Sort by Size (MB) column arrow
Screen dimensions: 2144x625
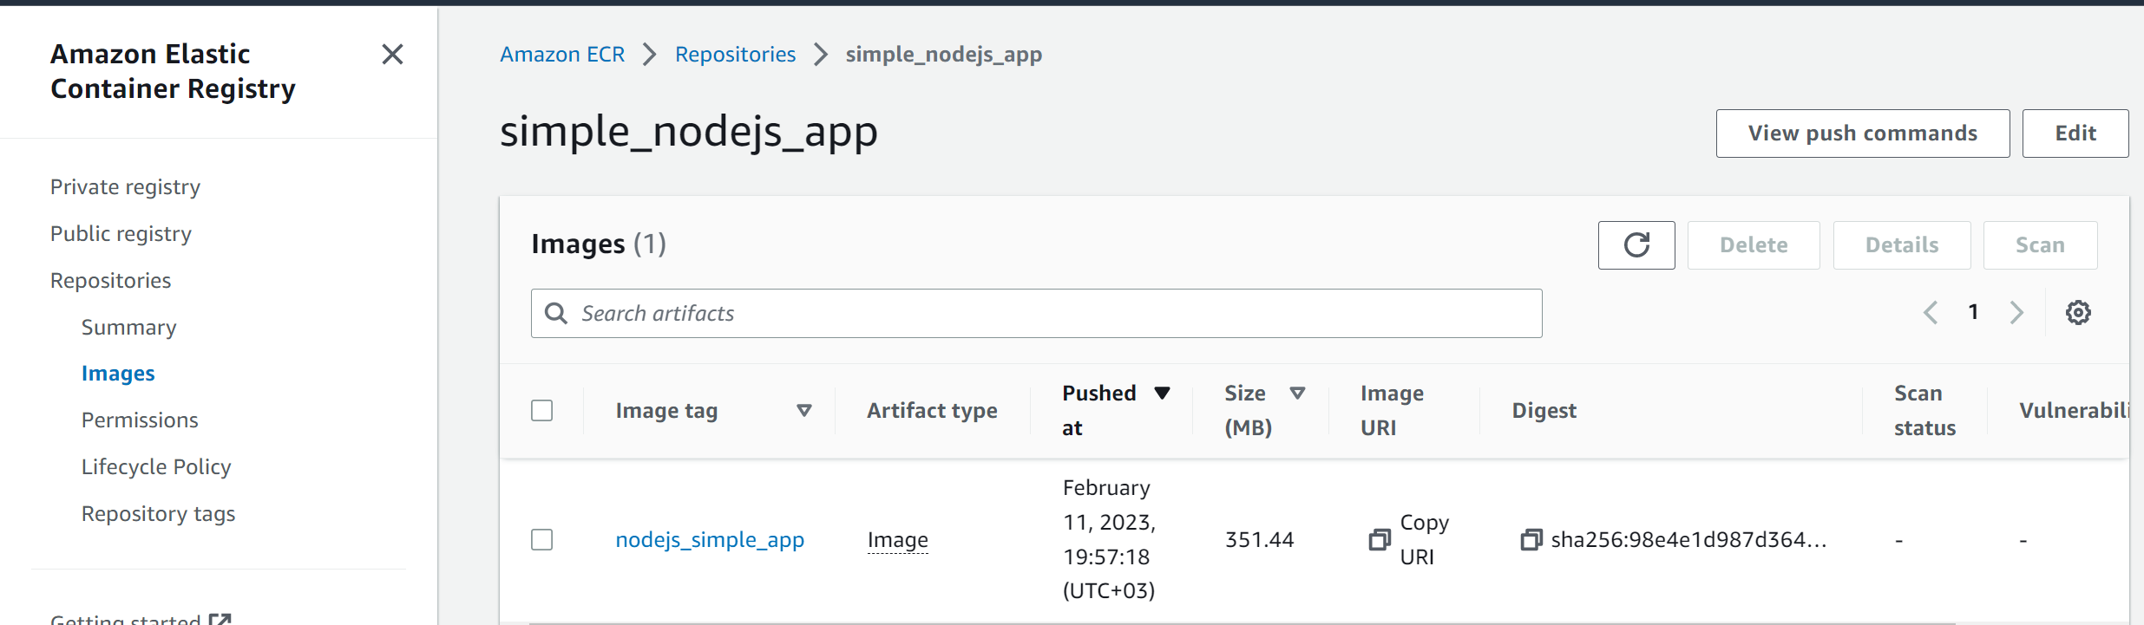tap(1297, 394)
